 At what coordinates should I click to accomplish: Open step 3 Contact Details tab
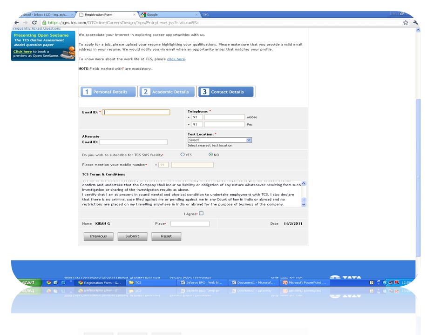(226, 92)
